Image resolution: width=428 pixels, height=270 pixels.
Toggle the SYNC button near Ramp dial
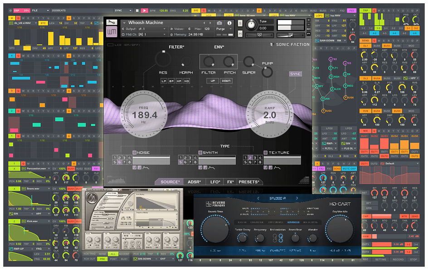296,74
